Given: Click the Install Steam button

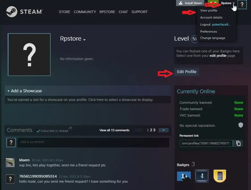Looking at the screenshot, I should point(190,3).
